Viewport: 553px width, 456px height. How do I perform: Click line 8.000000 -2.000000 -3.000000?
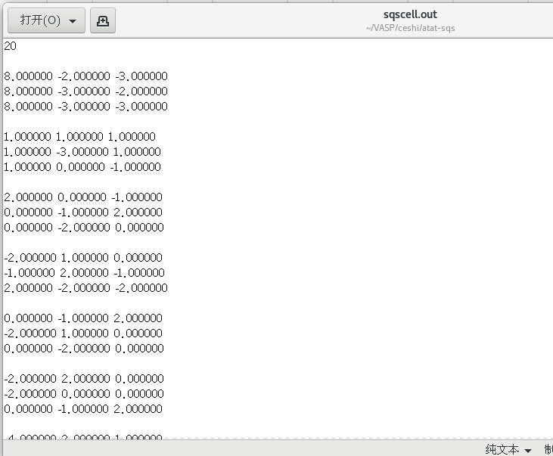(x=85, y=76)
